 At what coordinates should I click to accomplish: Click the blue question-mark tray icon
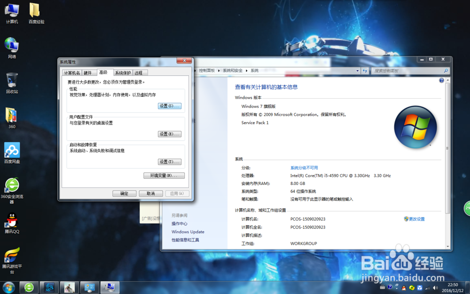tap(390, 287)
